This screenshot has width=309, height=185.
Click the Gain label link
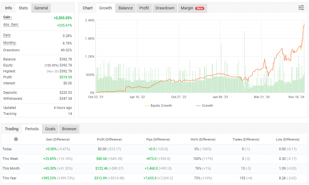click(7, 17)
